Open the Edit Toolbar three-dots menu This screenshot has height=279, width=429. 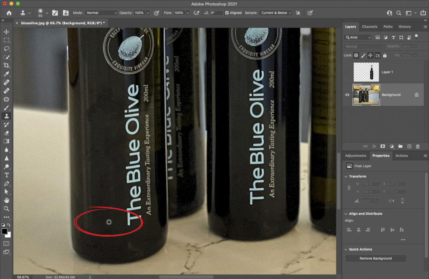click(7, 217)
